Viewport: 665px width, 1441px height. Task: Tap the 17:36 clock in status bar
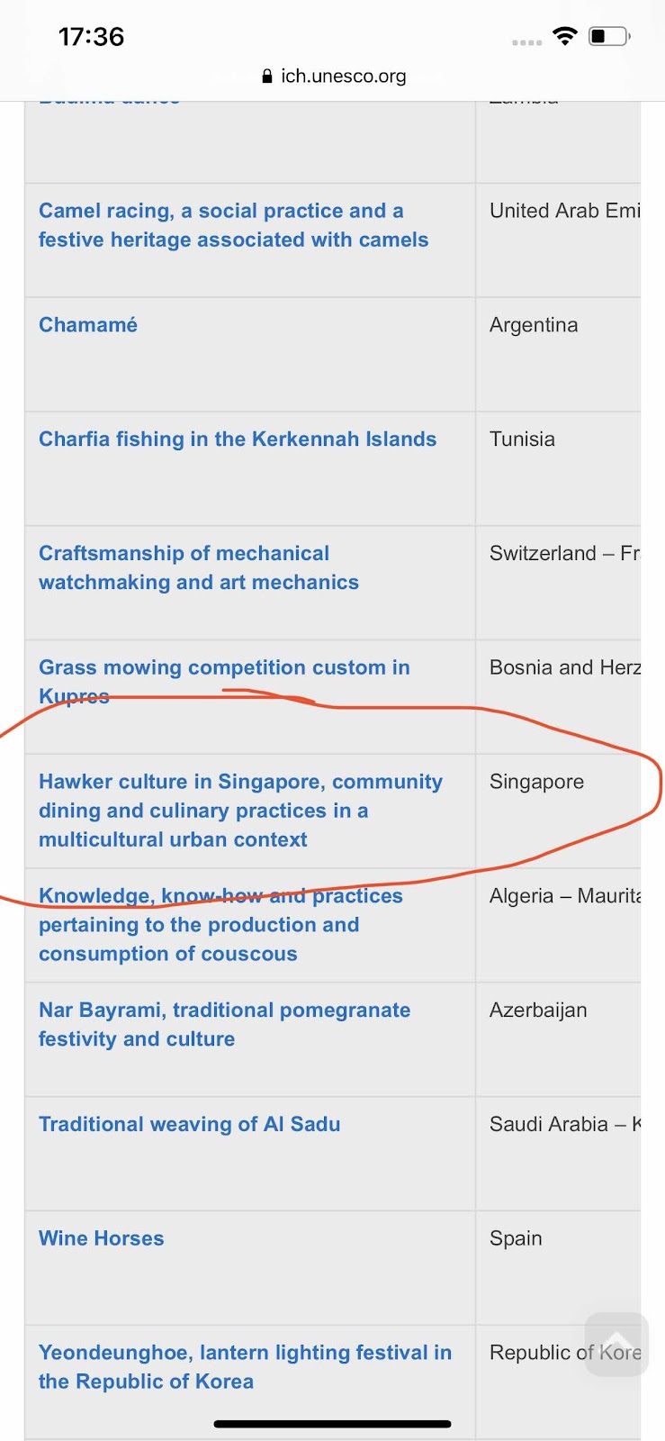91,37
